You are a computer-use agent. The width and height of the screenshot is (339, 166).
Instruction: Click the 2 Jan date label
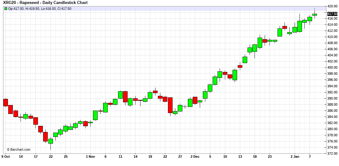tap(294, 157)
